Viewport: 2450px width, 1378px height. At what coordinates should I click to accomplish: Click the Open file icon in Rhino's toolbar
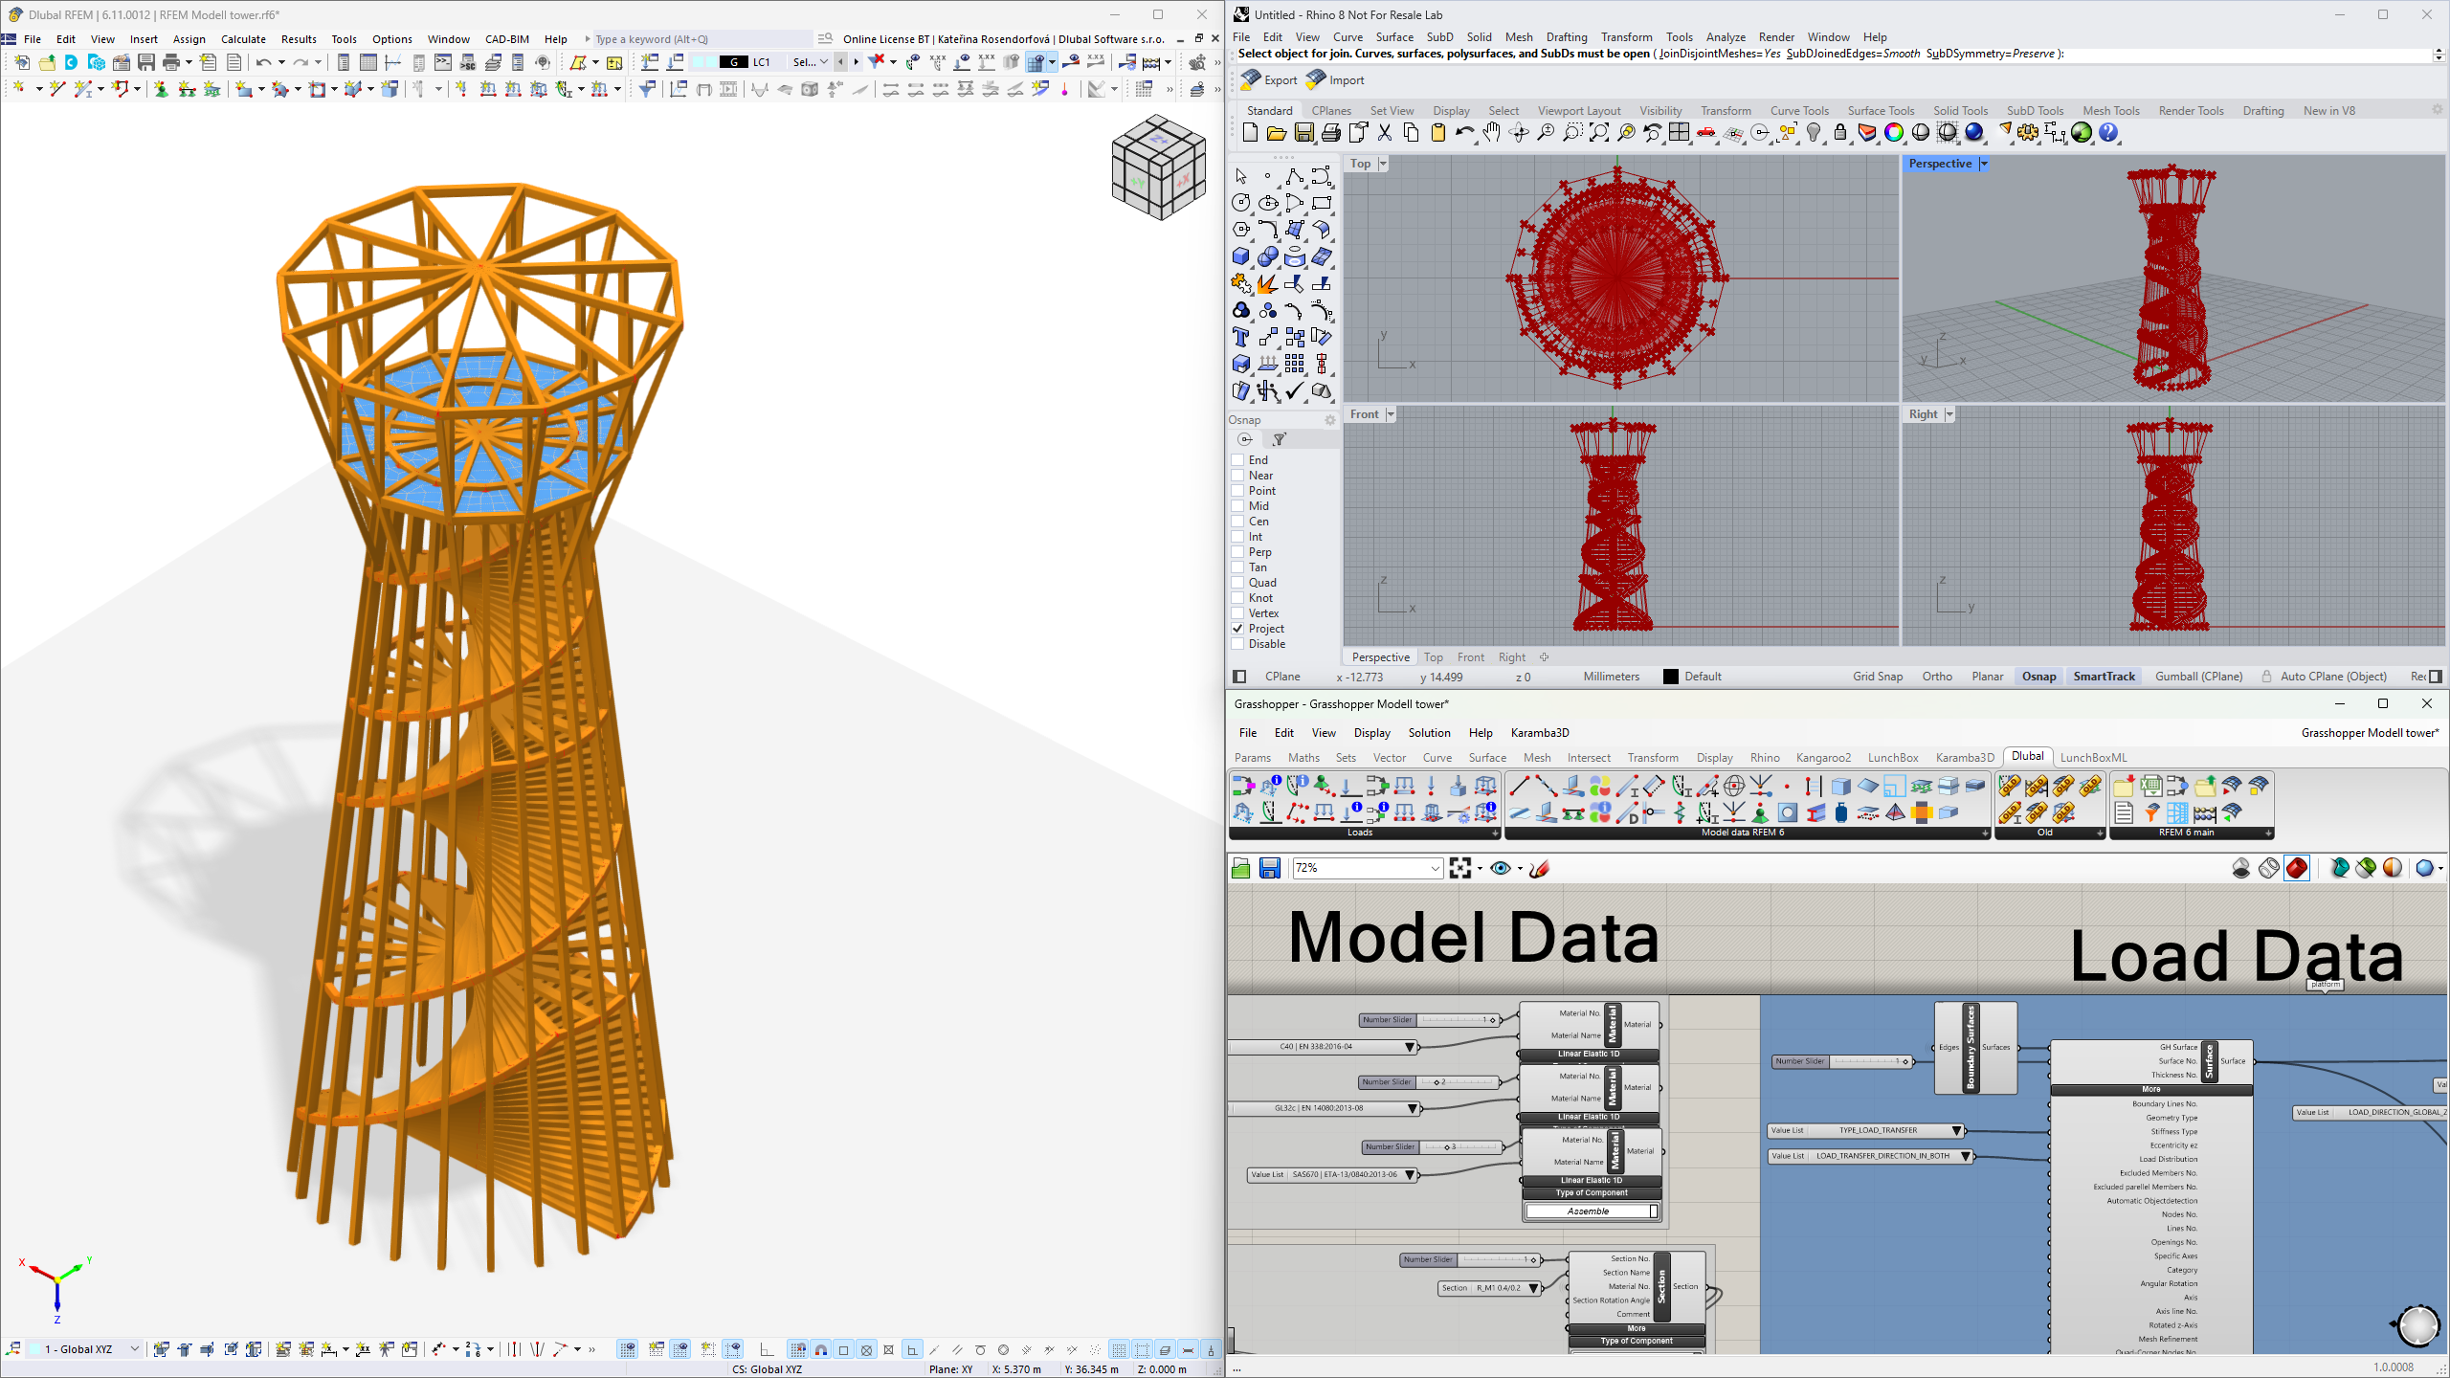(x=1277, y=133)
